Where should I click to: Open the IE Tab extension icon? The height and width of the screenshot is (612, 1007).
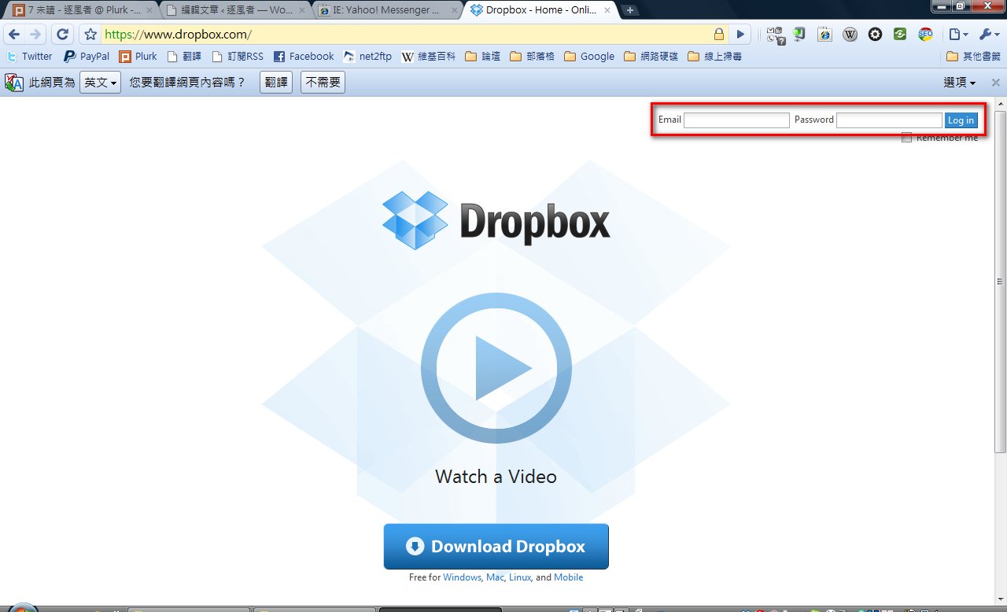point(824,35)
